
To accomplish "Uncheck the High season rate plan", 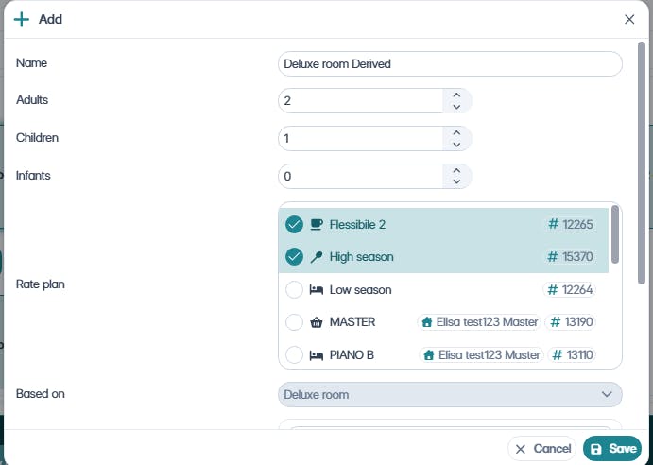I will [294, 257].
